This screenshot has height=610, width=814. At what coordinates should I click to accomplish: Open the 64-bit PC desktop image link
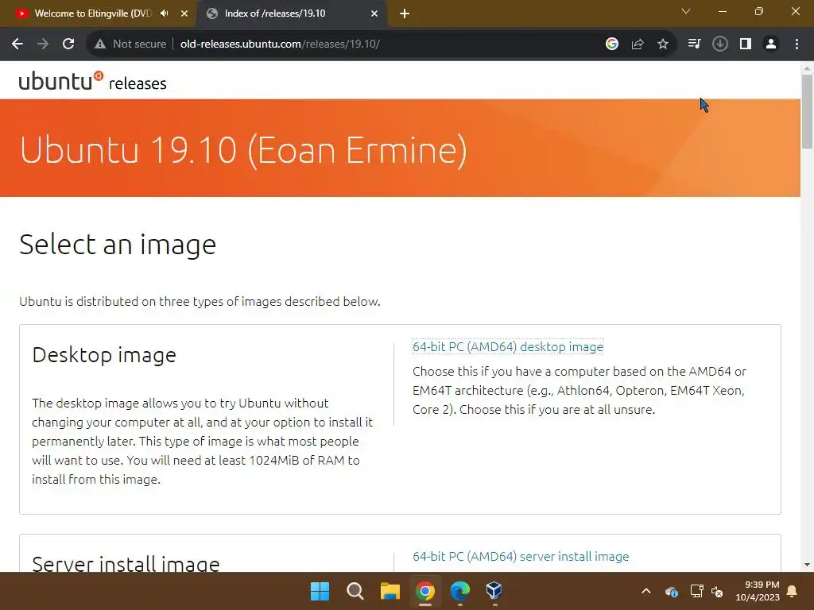click(508, 346)
